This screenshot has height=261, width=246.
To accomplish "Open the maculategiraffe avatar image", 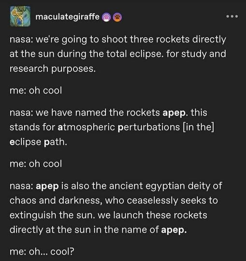I will pos(20,16).
